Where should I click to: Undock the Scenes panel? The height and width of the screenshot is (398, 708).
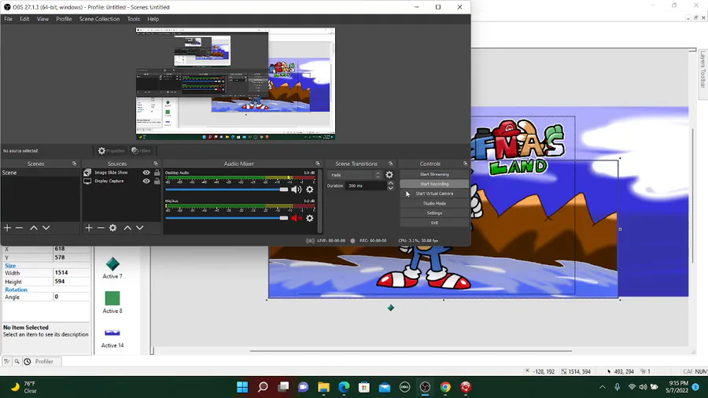tap(75, 164)
